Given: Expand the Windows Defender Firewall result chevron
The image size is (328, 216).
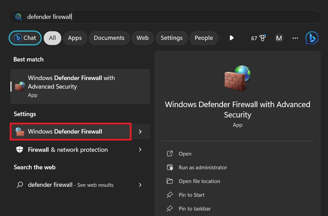Looking at the screenshot, I should (140, 132).
